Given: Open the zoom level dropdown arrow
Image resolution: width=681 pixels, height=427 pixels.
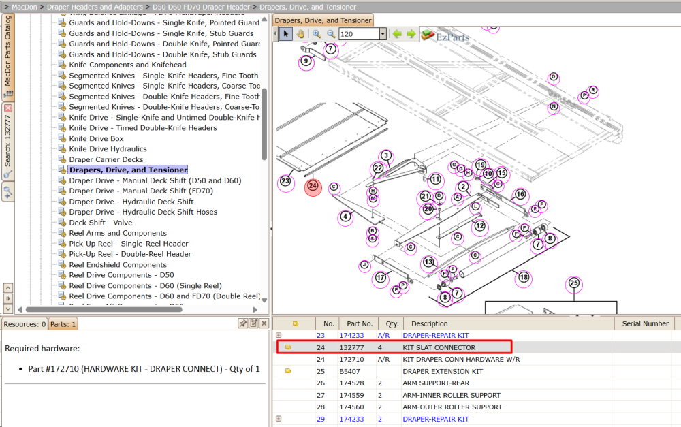Looking at the screenshot, I should [x=383, y=34].
